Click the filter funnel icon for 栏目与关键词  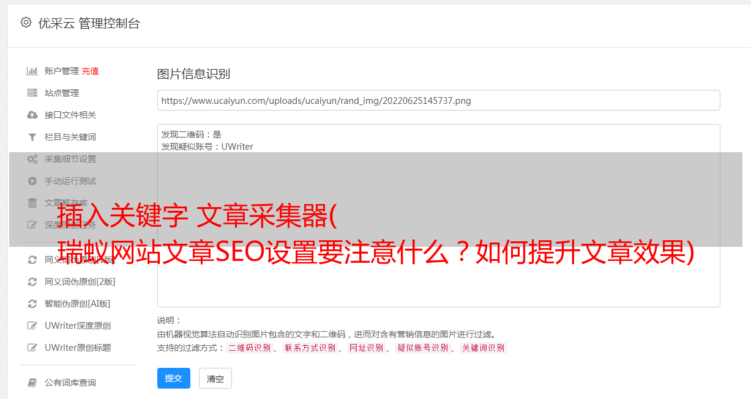[32, 137]
